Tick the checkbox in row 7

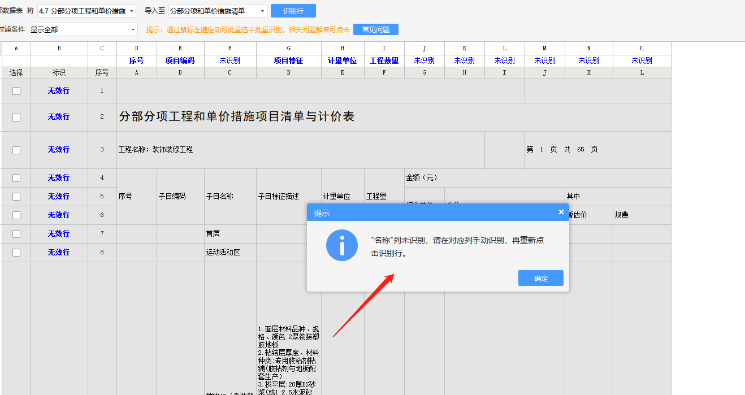[x=16, y=234]
